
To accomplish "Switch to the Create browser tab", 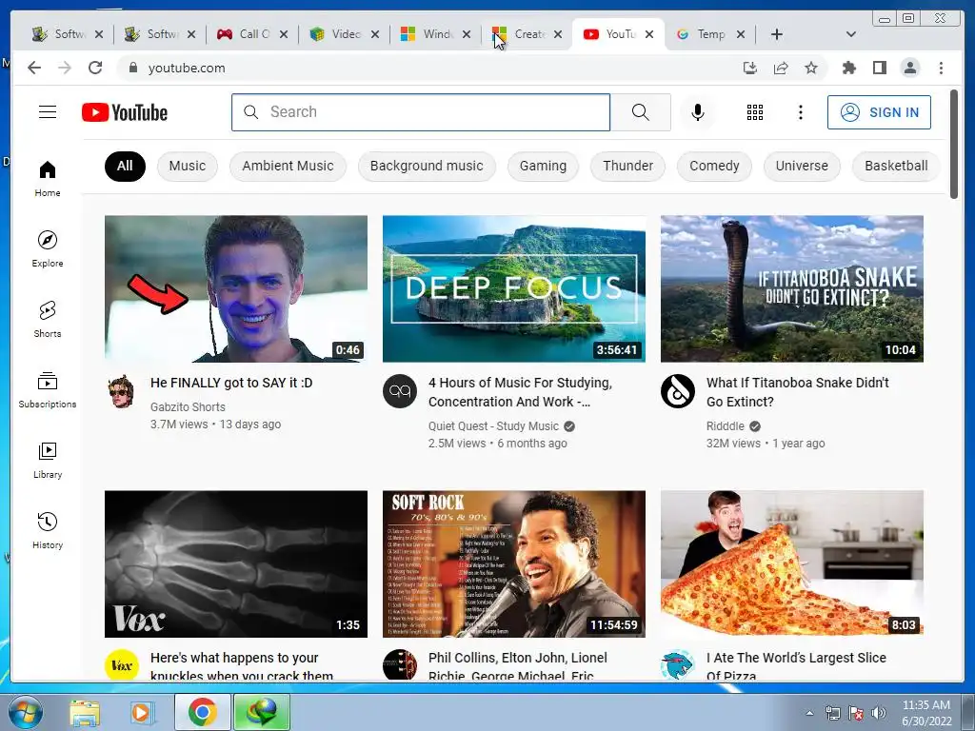I will click(527, 34).
